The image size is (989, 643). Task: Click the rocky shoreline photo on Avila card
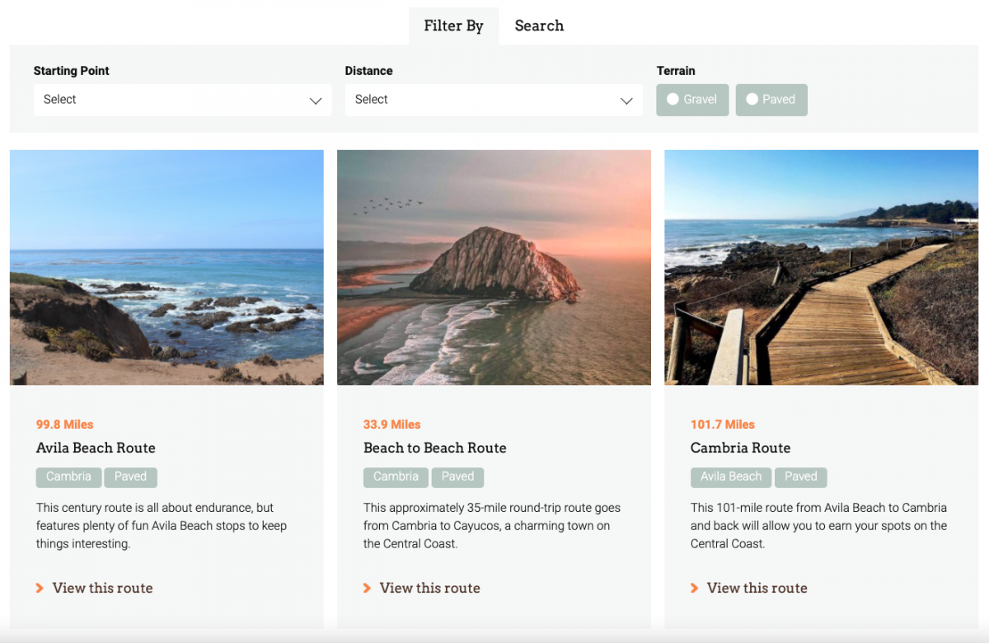pos(166,267)
